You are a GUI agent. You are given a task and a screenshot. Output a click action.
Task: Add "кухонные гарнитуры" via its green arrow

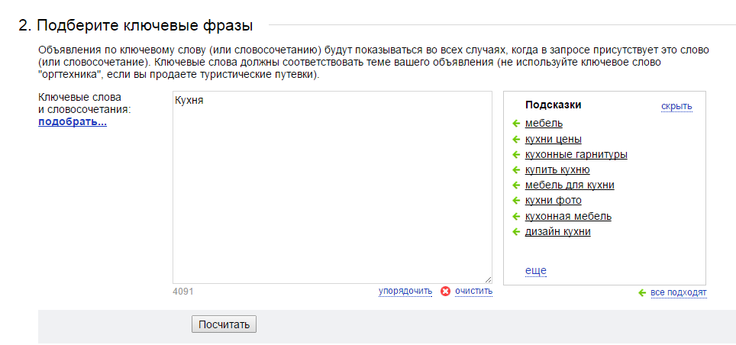pos(516,154)
